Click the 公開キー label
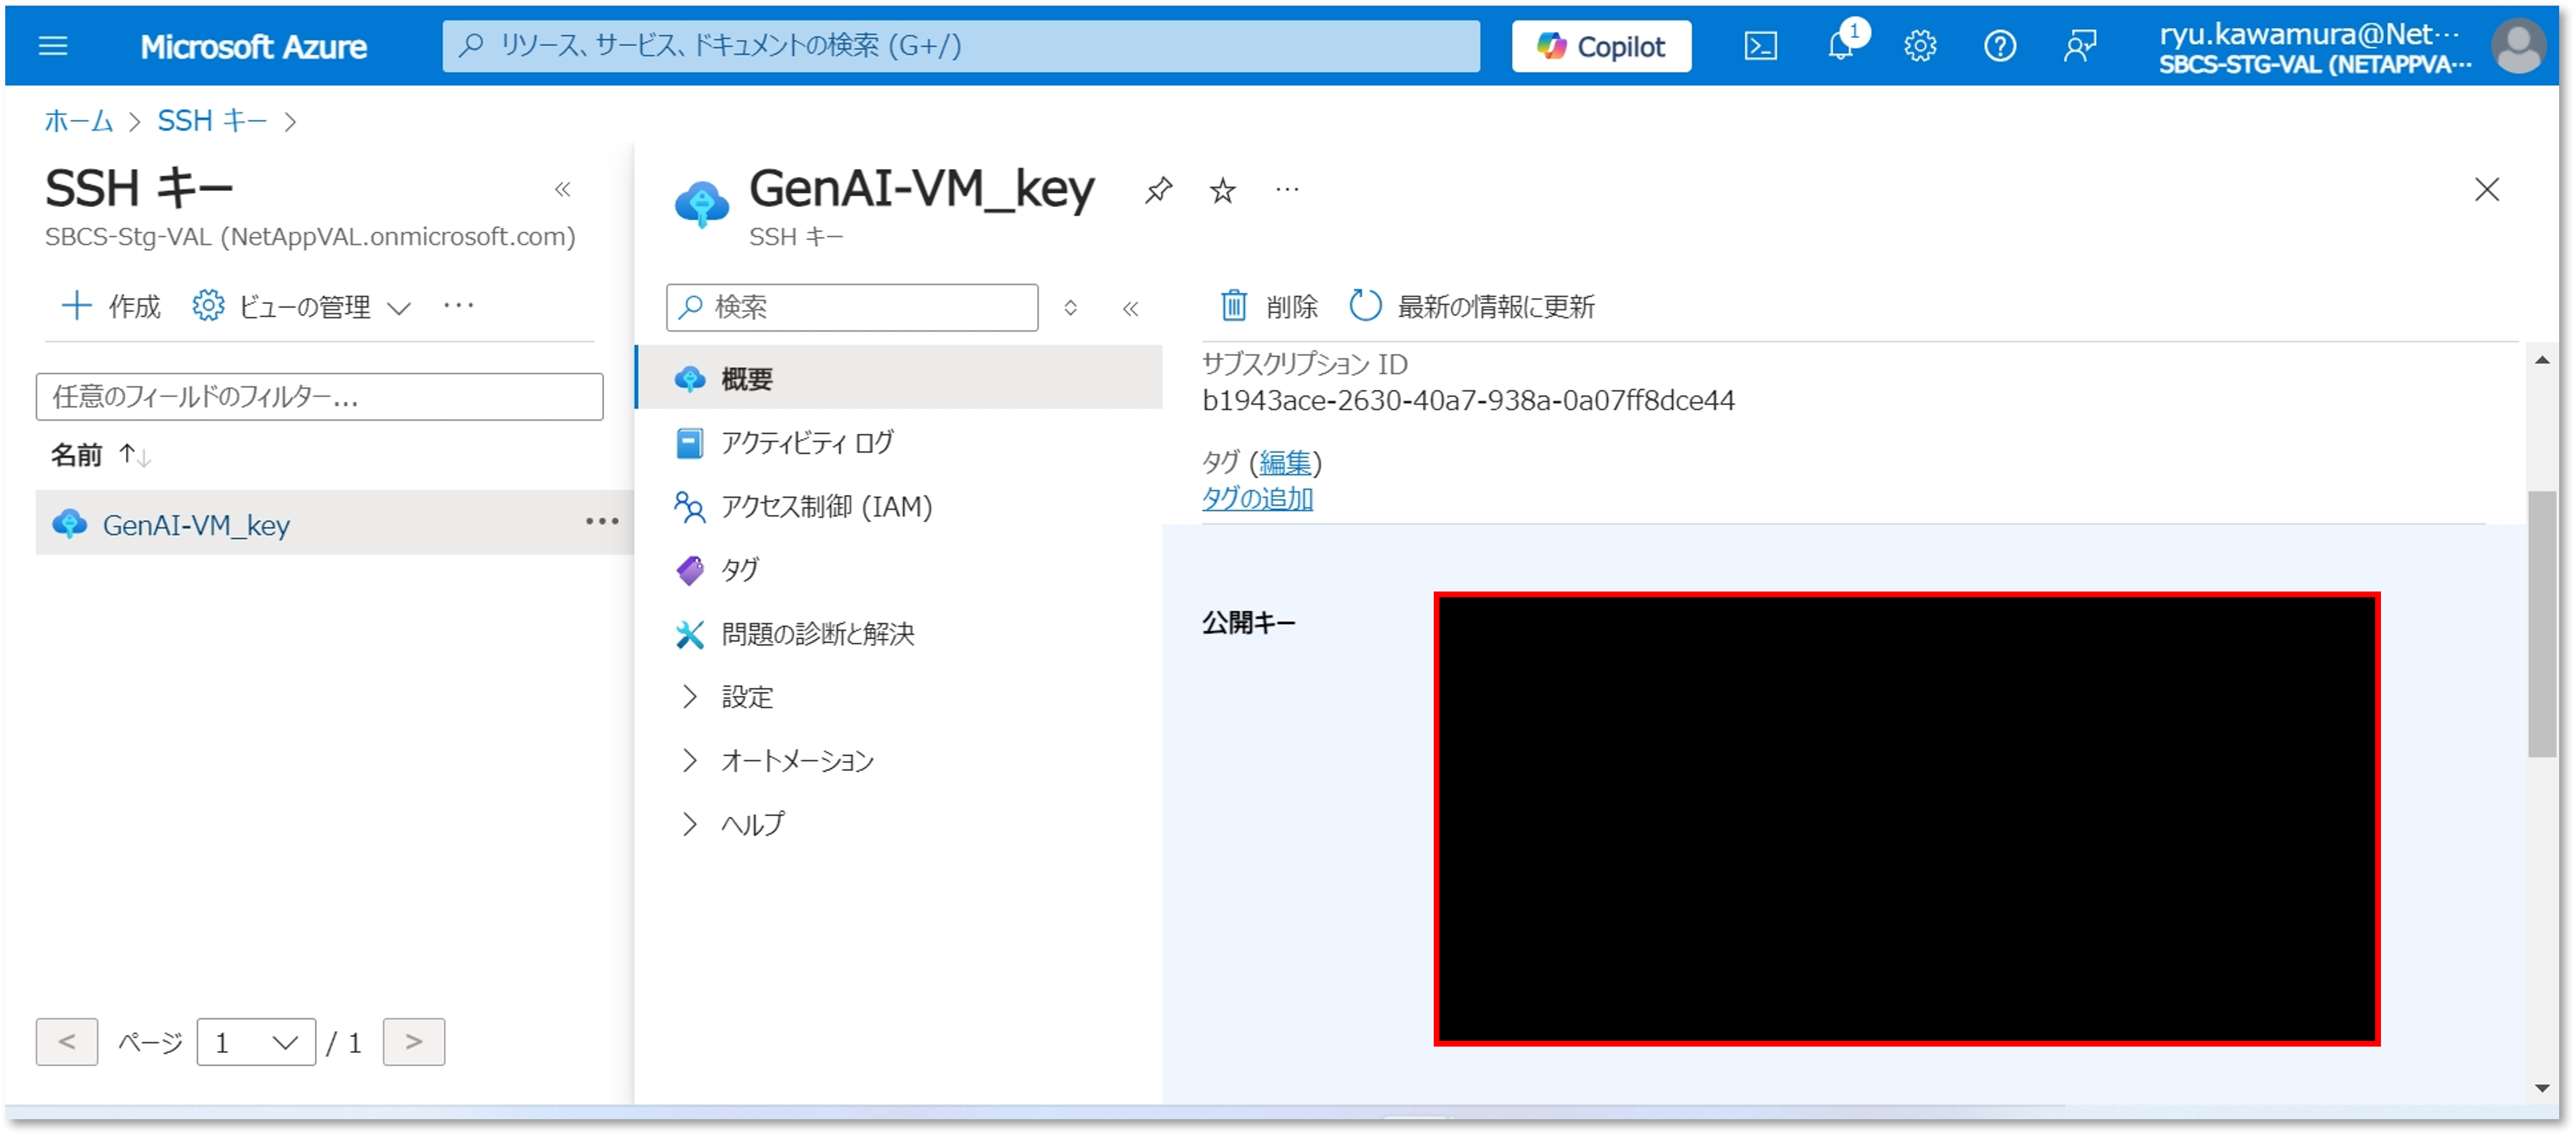 (x=1249, y=623)
